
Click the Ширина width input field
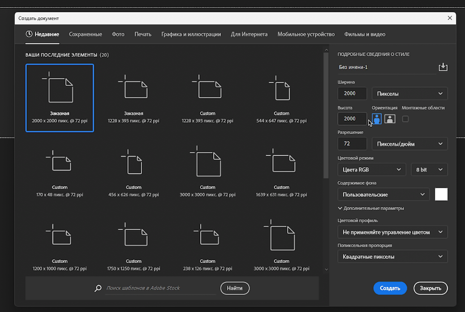coord(352,94)
